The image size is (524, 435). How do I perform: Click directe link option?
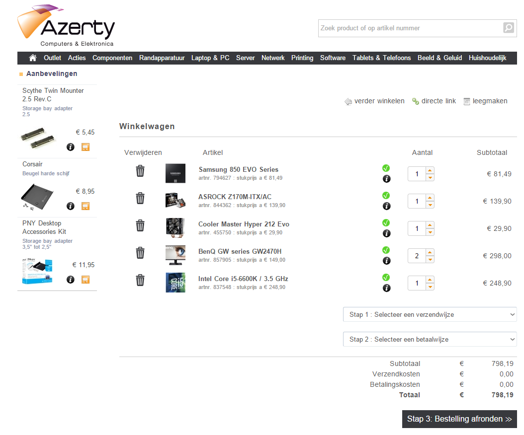click(x=434, y=101)
